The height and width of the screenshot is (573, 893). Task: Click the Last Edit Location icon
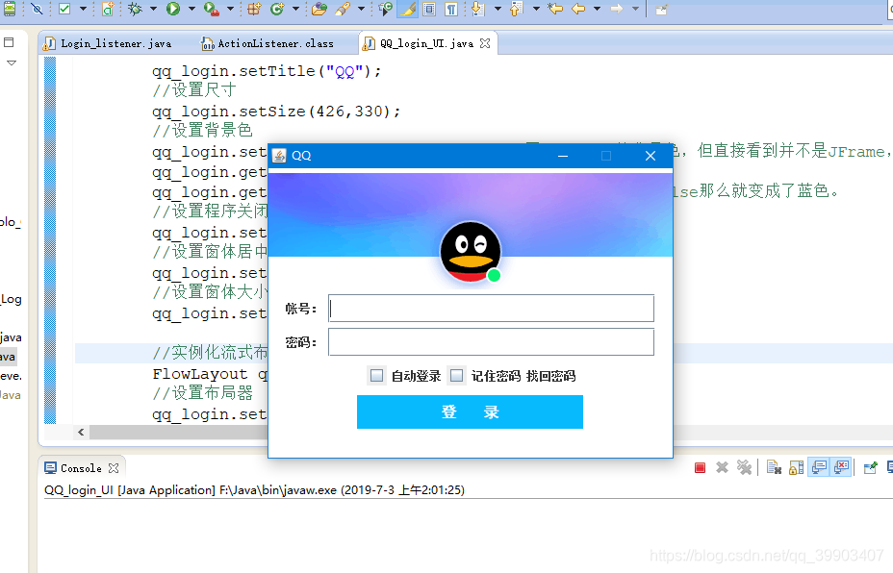tap(554, 9)
